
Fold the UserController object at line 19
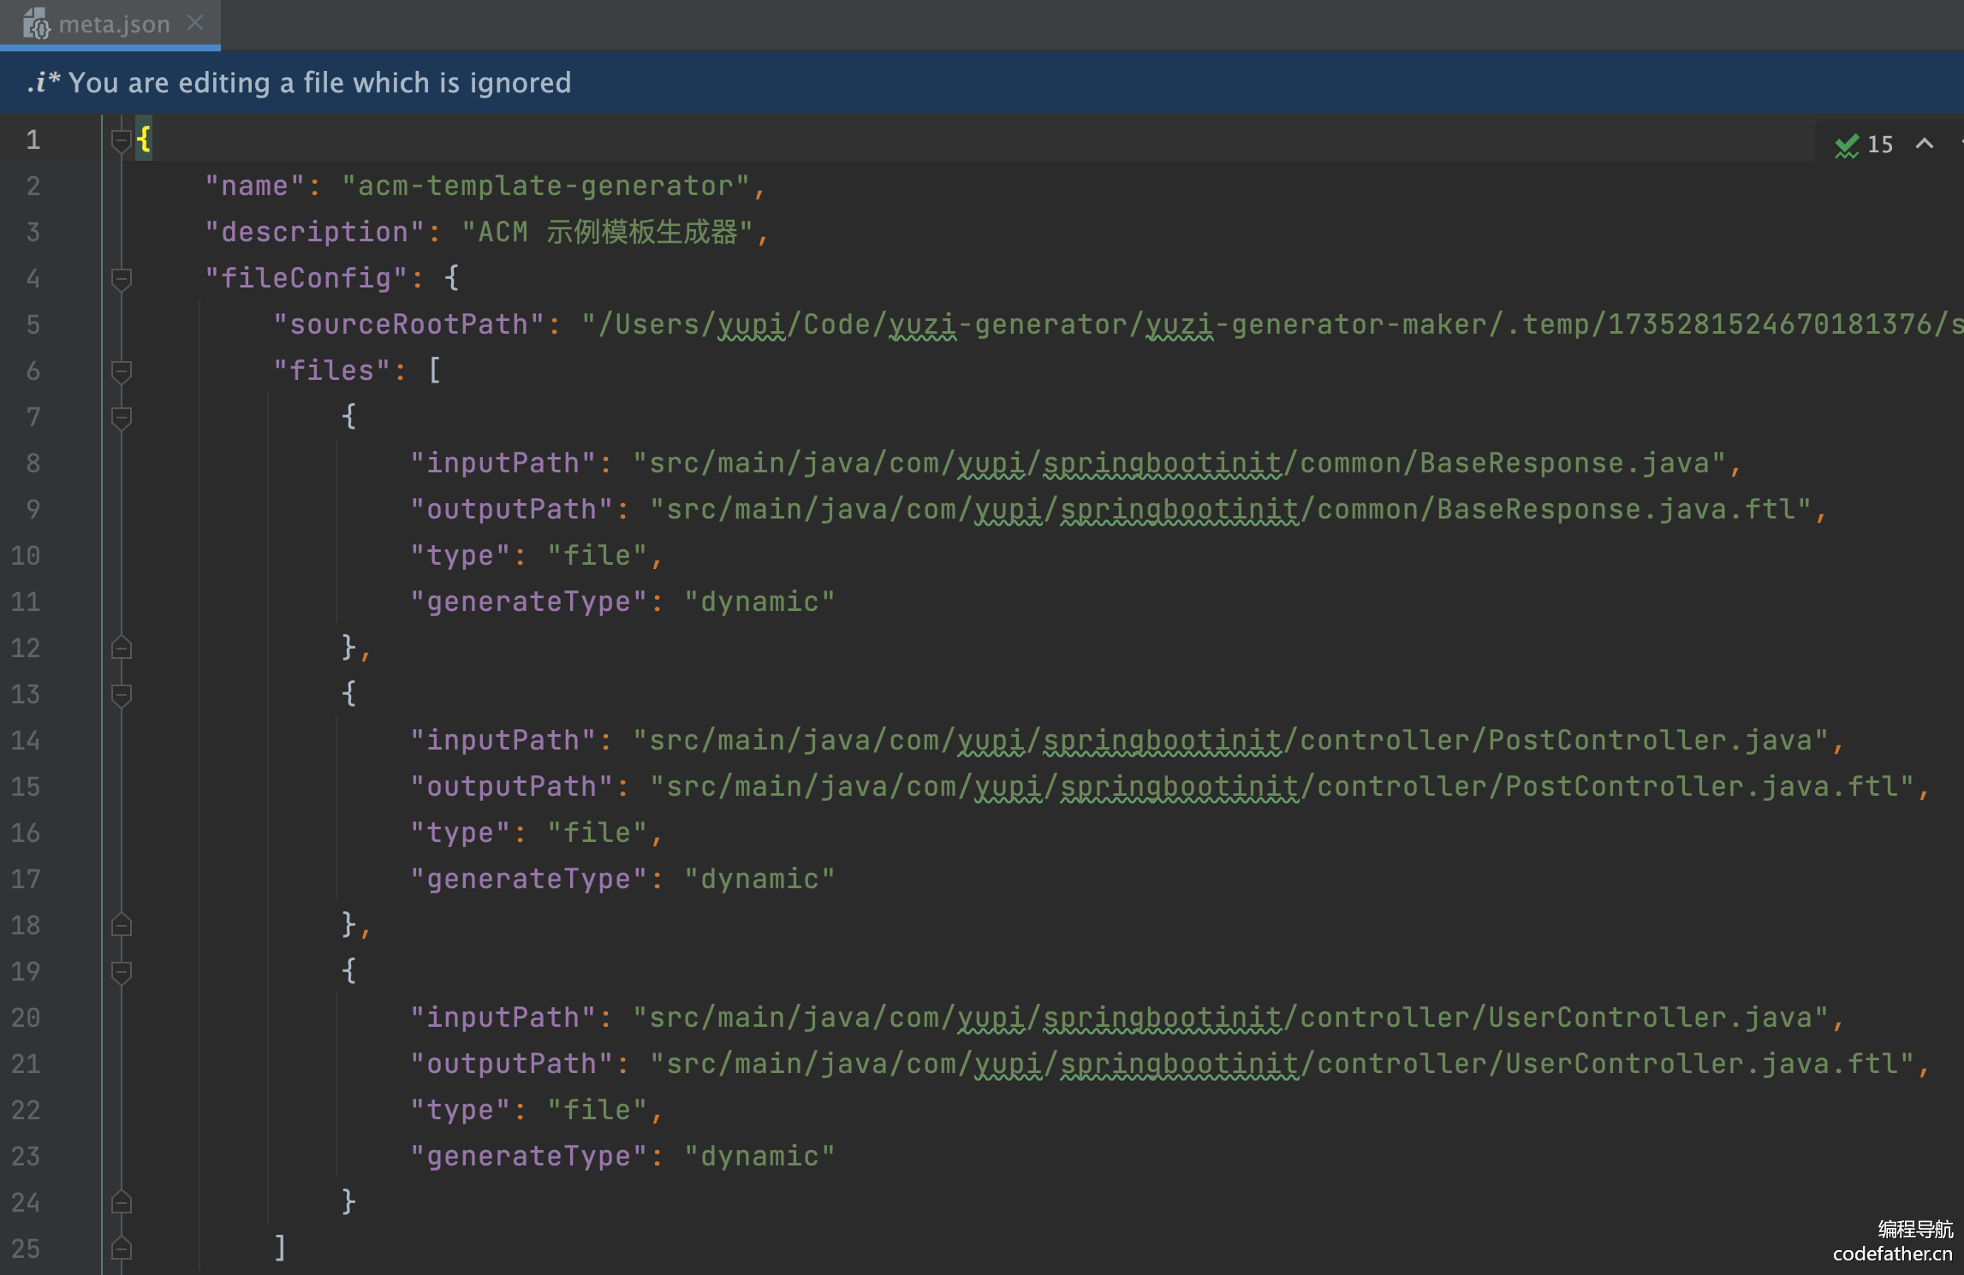coord(121,971)
